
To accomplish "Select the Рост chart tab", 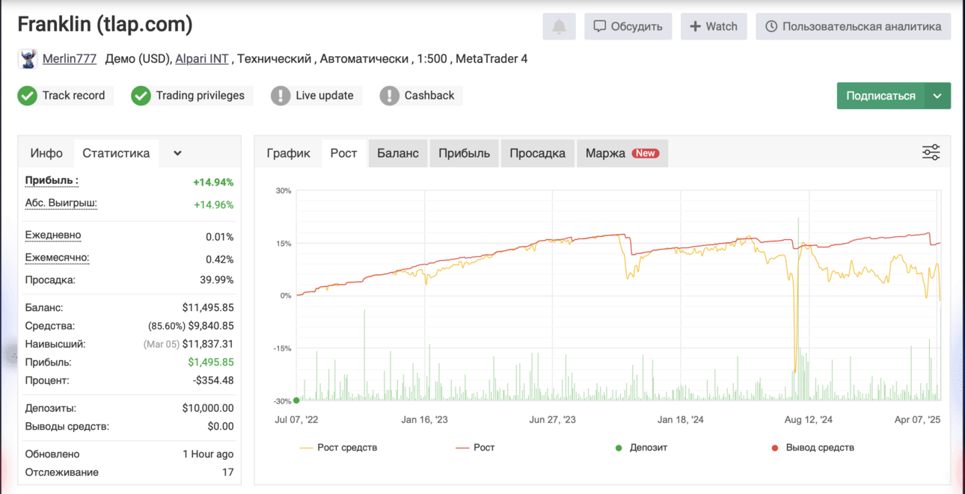I will tap(344, 153).
